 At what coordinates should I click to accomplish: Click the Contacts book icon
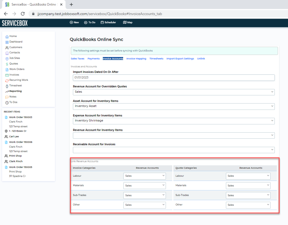coord(7,53)
